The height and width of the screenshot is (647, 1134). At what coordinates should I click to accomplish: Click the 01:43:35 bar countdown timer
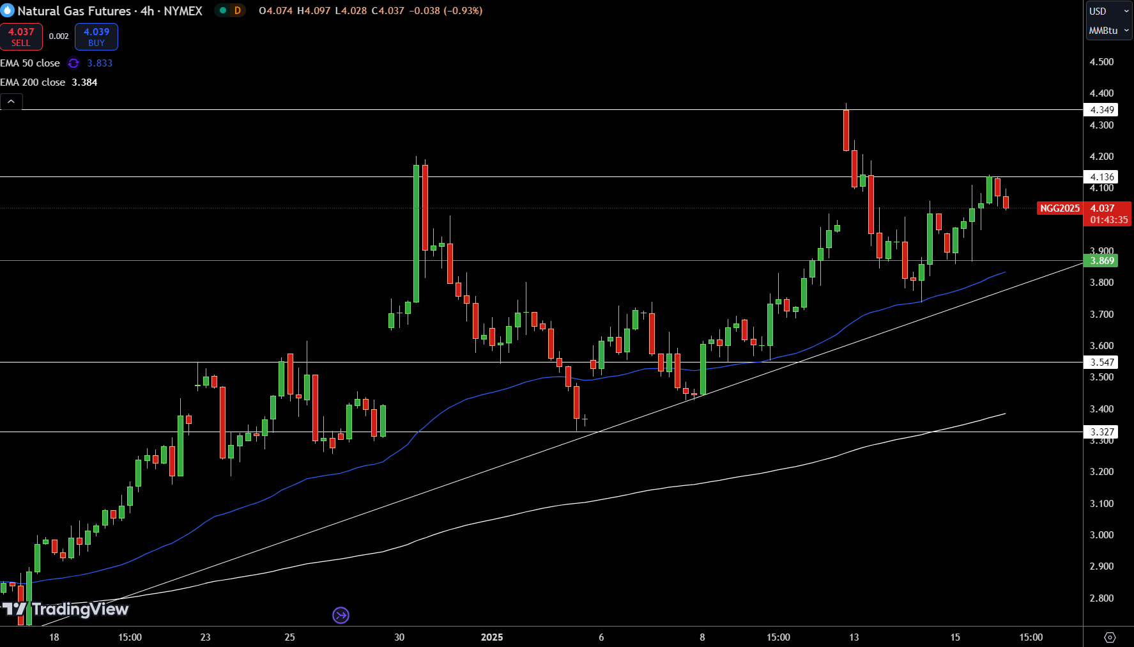click(1108, 220)
